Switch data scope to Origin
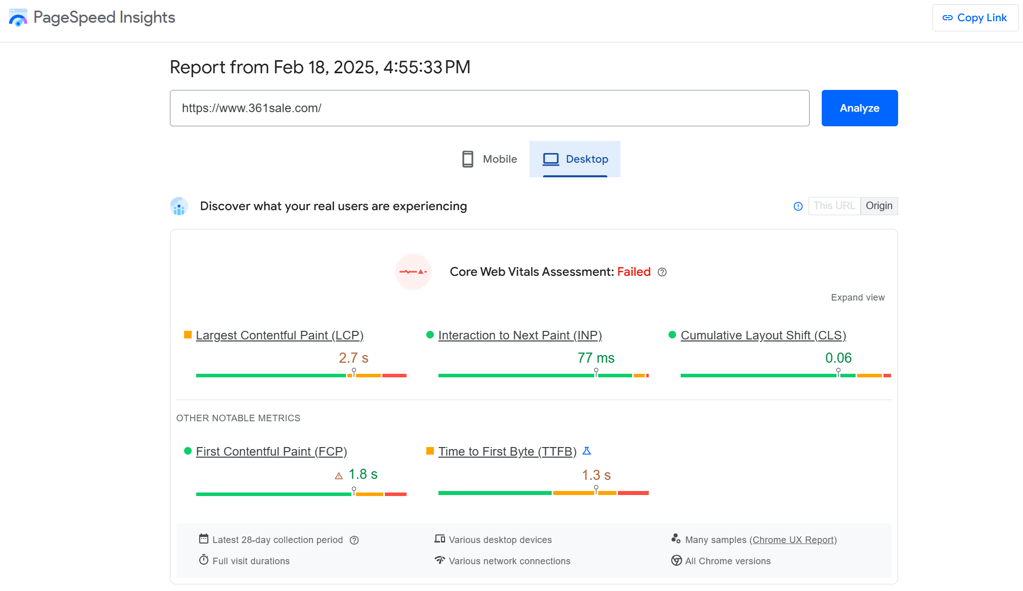 click(x=879, y=206)
